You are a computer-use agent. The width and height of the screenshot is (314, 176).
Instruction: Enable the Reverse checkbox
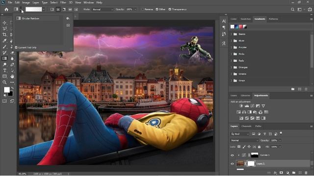[x=143, y=9]
